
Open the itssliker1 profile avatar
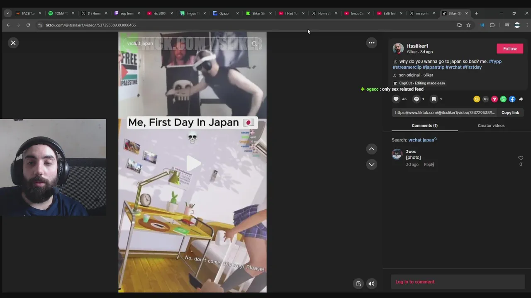pyautogui.click(x=398, y=48)
